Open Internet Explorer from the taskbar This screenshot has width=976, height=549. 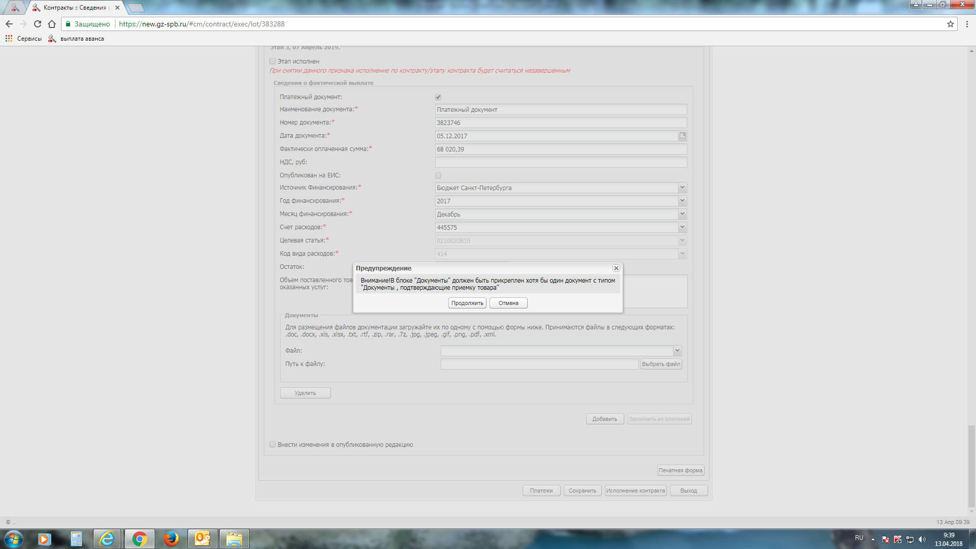pos(107,539)
